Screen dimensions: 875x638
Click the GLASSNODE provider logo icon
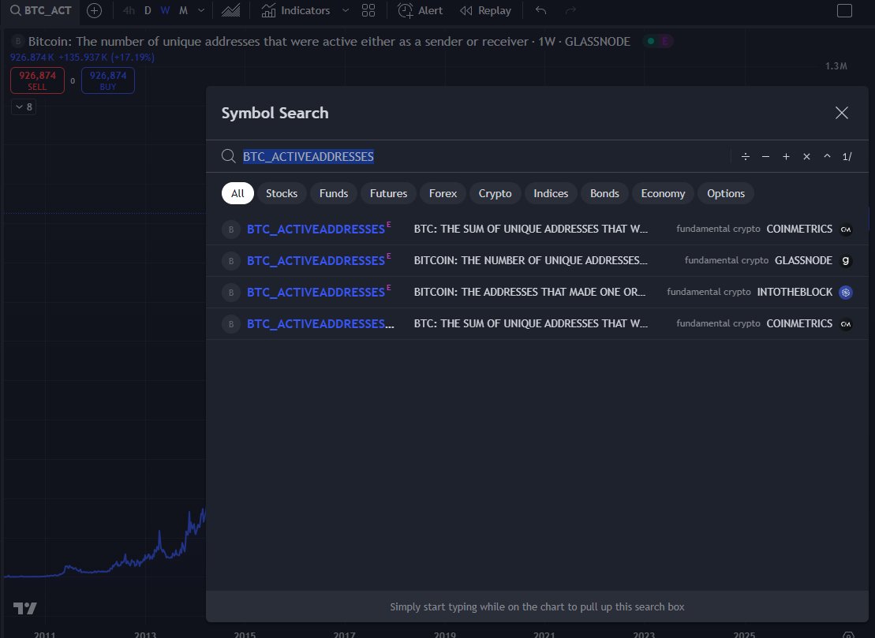pyautogui.click(x=846, y=260)
